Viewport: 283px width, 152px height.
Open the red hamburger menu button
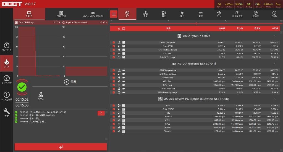click(114, 14)
